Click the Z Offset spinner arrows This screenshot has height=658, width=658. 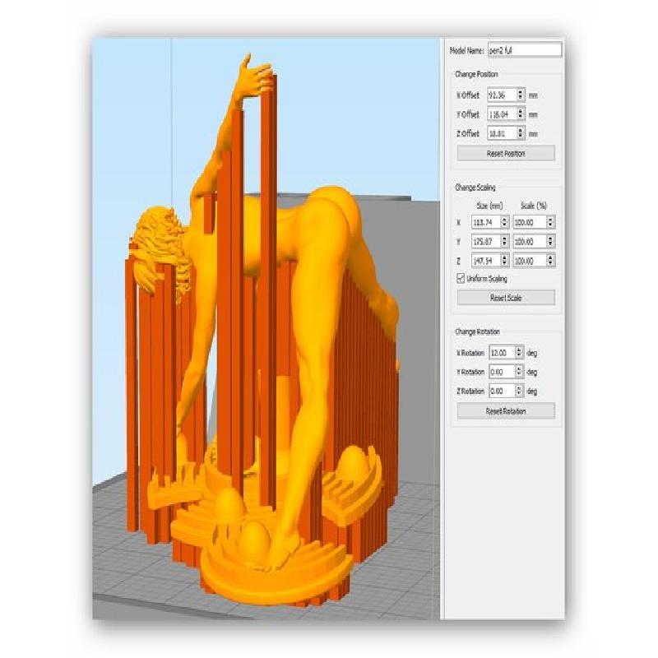521,133
